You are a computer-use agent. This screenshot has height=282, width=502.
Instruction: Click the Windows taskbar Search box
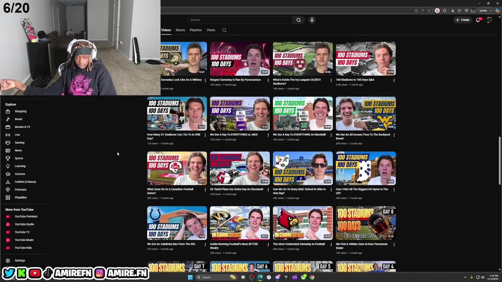[x=217, y=277]
